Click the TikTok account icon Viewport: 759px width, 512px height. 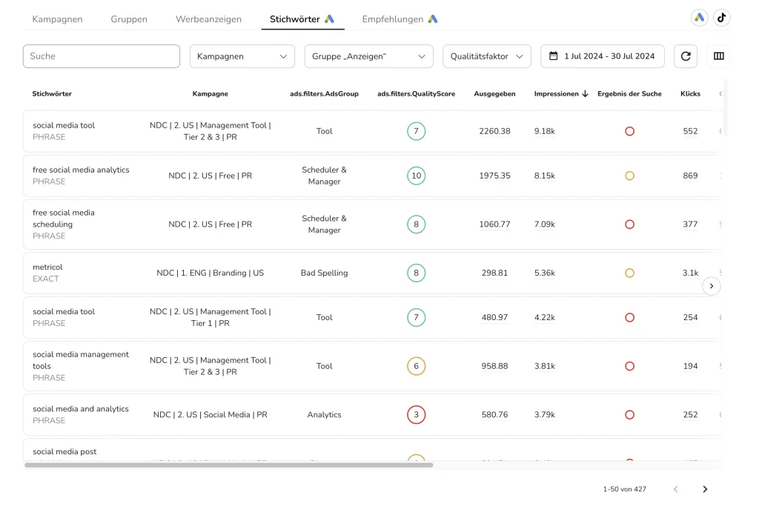click(x=721, y=19)
